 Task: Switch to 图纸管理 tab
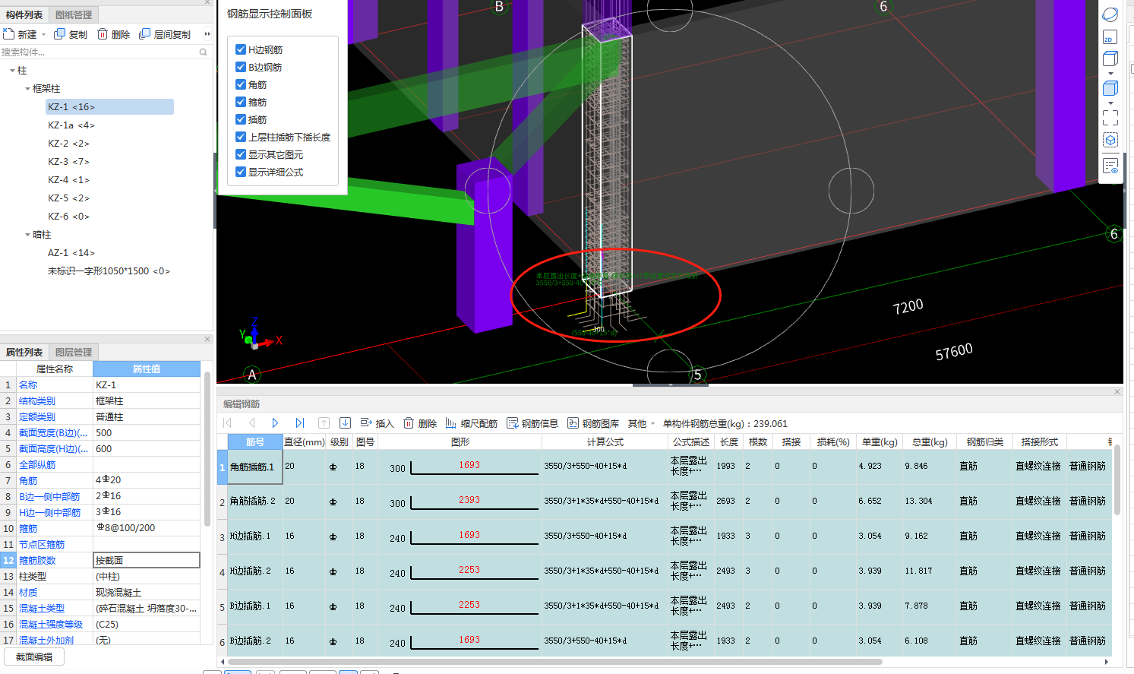74,14
